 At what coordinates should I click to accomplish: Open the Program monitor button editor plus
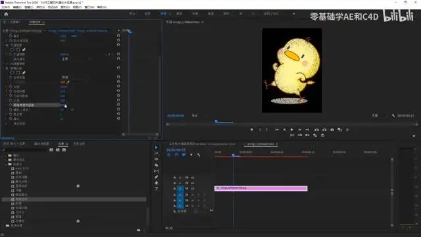point(414,136)
